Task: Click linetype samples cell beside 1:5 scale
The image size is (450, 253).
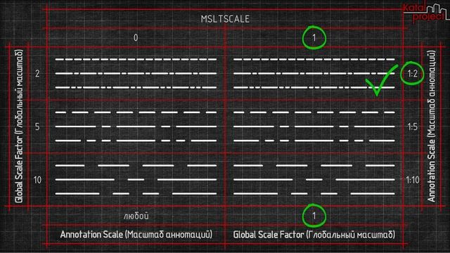Action: (x=314, y=126)
